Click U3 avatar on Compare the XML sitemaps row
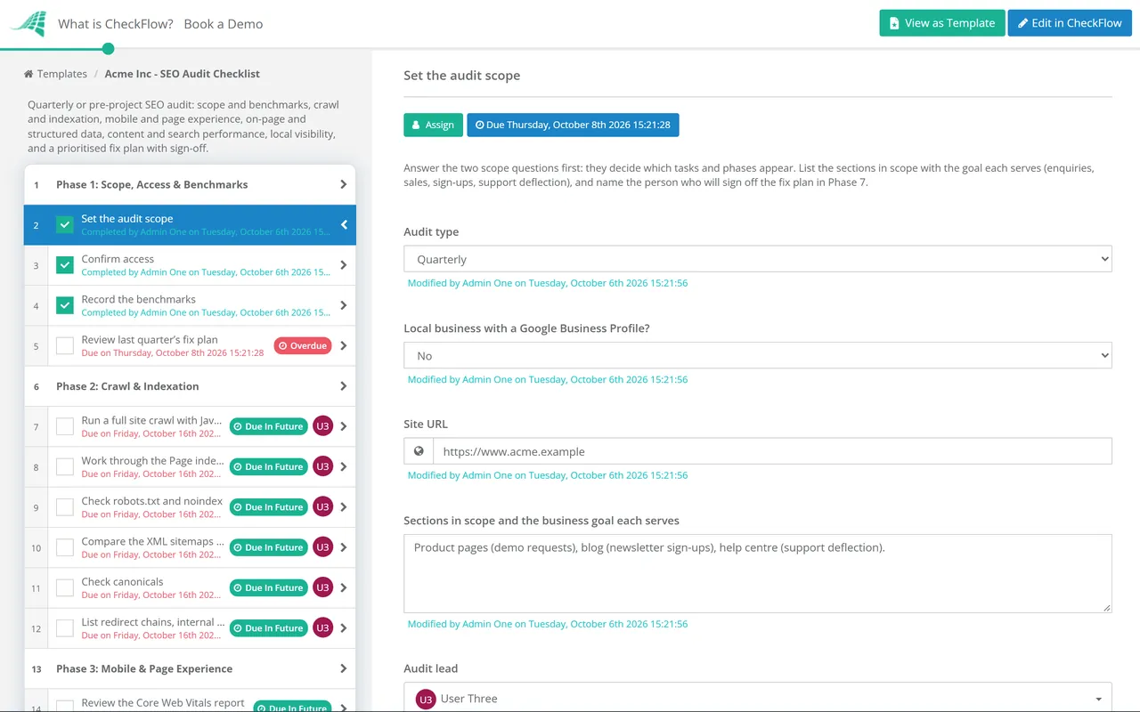The height and width of the screenshot is (712, 1140). 322,547
